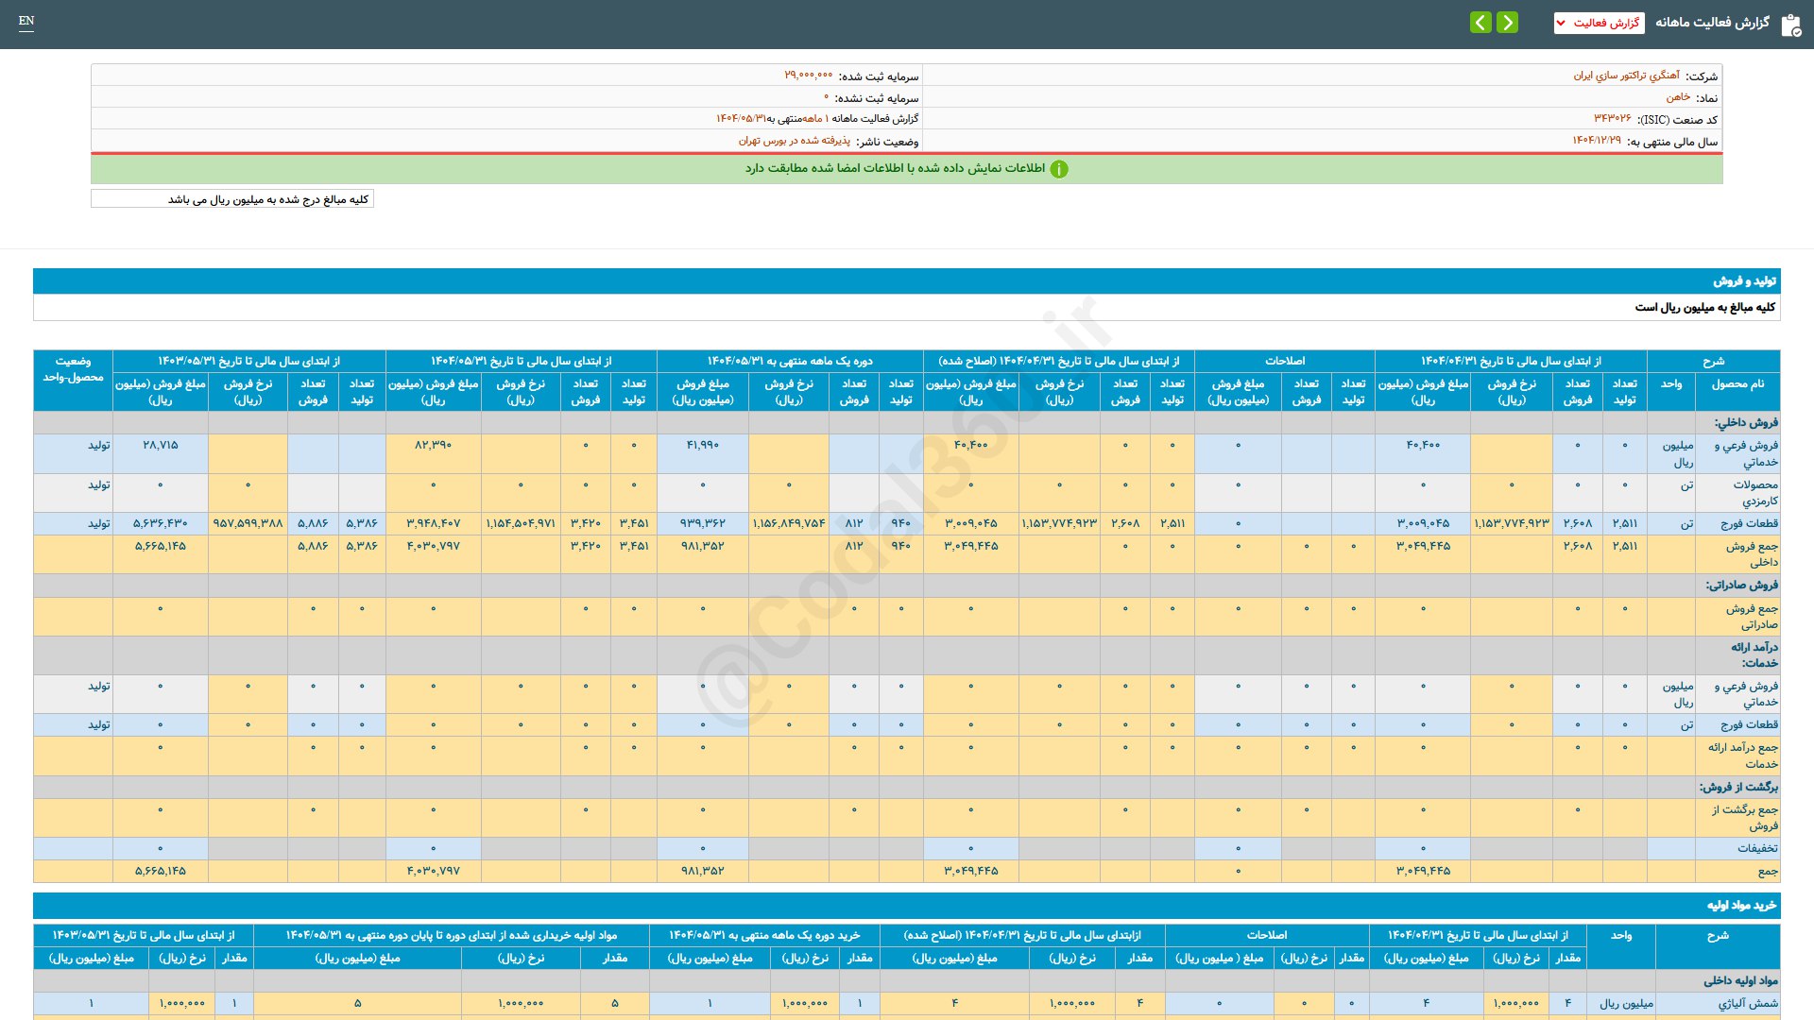Click the قطعات فورج row under فروش داخلي

(x=1749, y=523)
